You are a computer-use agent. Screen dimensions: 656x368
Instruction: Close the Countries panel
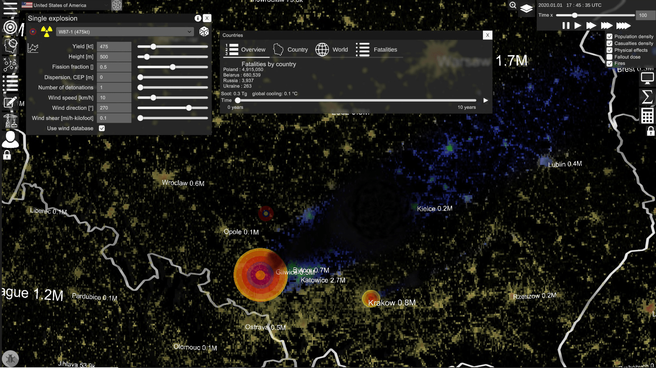(x=488, y=35)
